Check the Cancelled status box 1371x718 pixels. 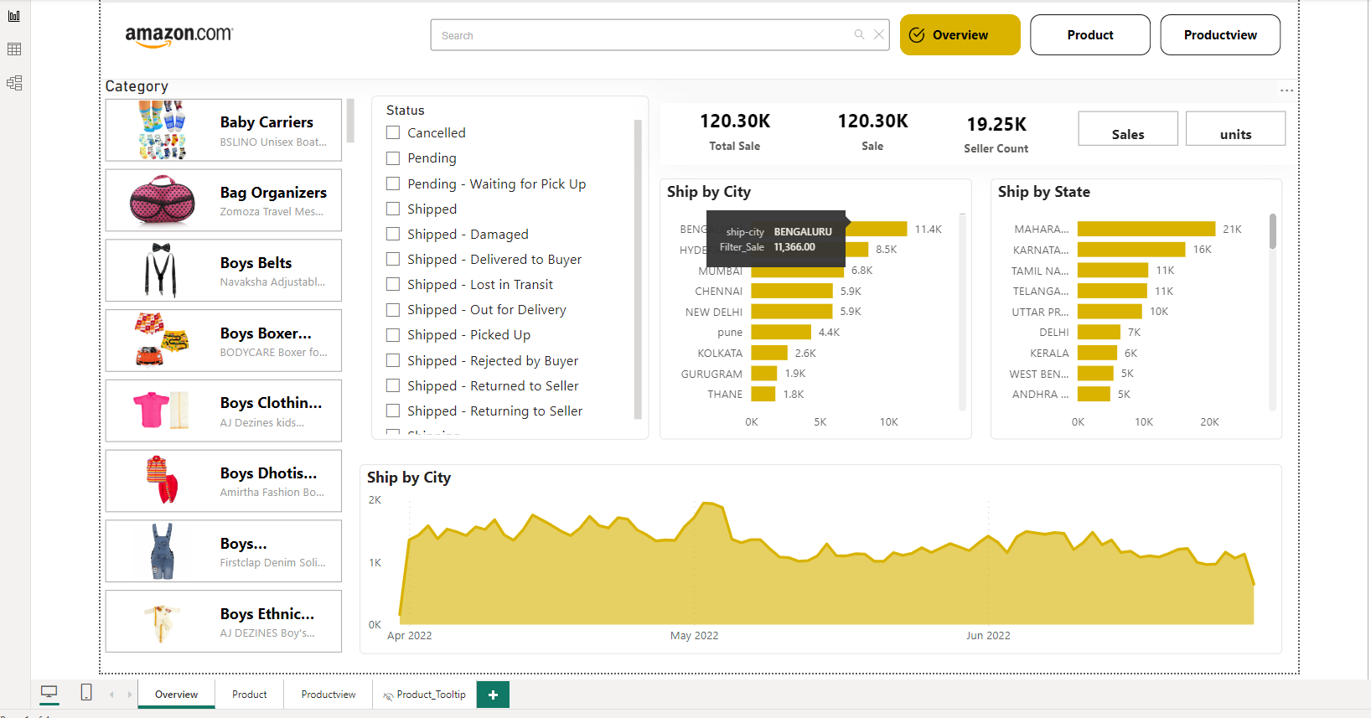393,132
